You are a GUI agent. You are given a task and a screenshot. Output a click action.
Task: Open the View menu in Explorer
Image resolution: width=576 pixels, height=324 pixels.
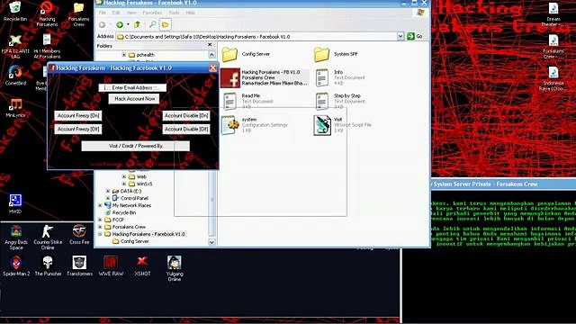tap(131, 13)
